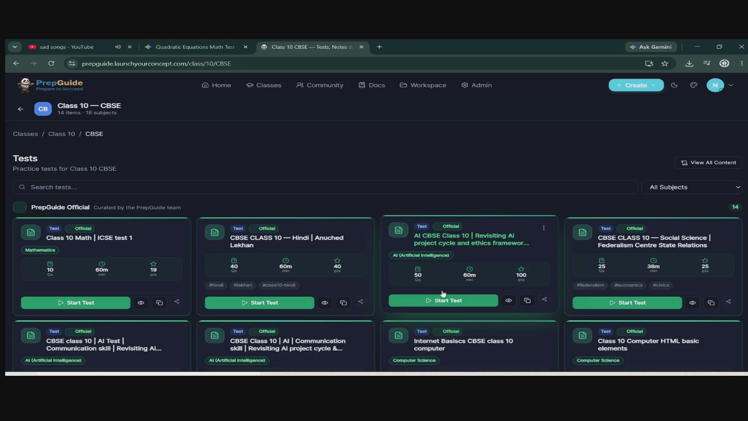
Task: Open the Create dropdown button
Action: pyautogui.click(x=636, y=85)
